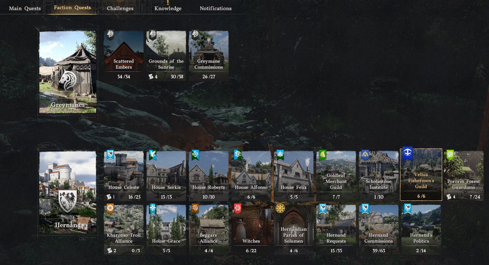
Task: Click the House Grace banner icon
Action: coord(153,208)
